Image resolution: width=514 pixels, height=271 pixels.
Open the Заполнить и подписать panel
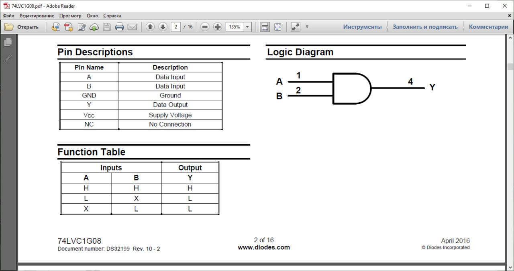[425, 27]
